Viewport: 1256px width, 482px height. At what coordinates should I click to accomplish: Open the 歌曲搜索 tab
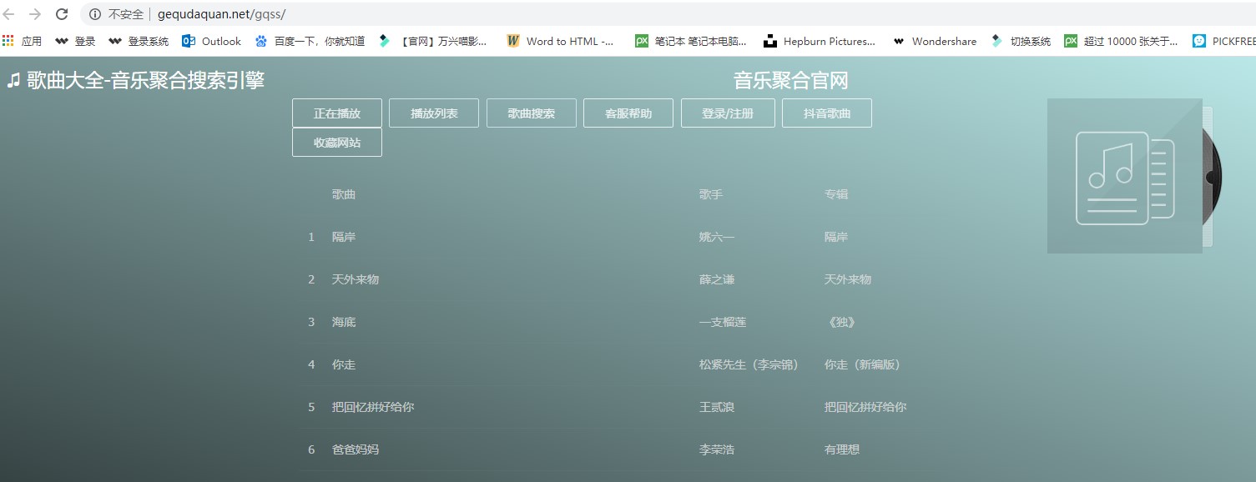click(x=531, y=113)
